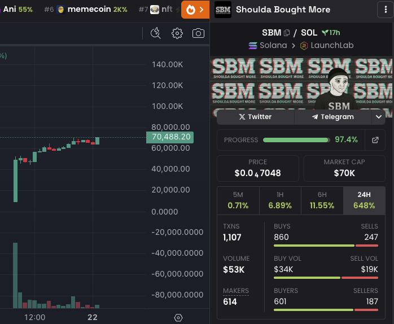This screenshot has width=394, height=324.
Task: Click the SELLERS 187 value
Action: point(372,301)
